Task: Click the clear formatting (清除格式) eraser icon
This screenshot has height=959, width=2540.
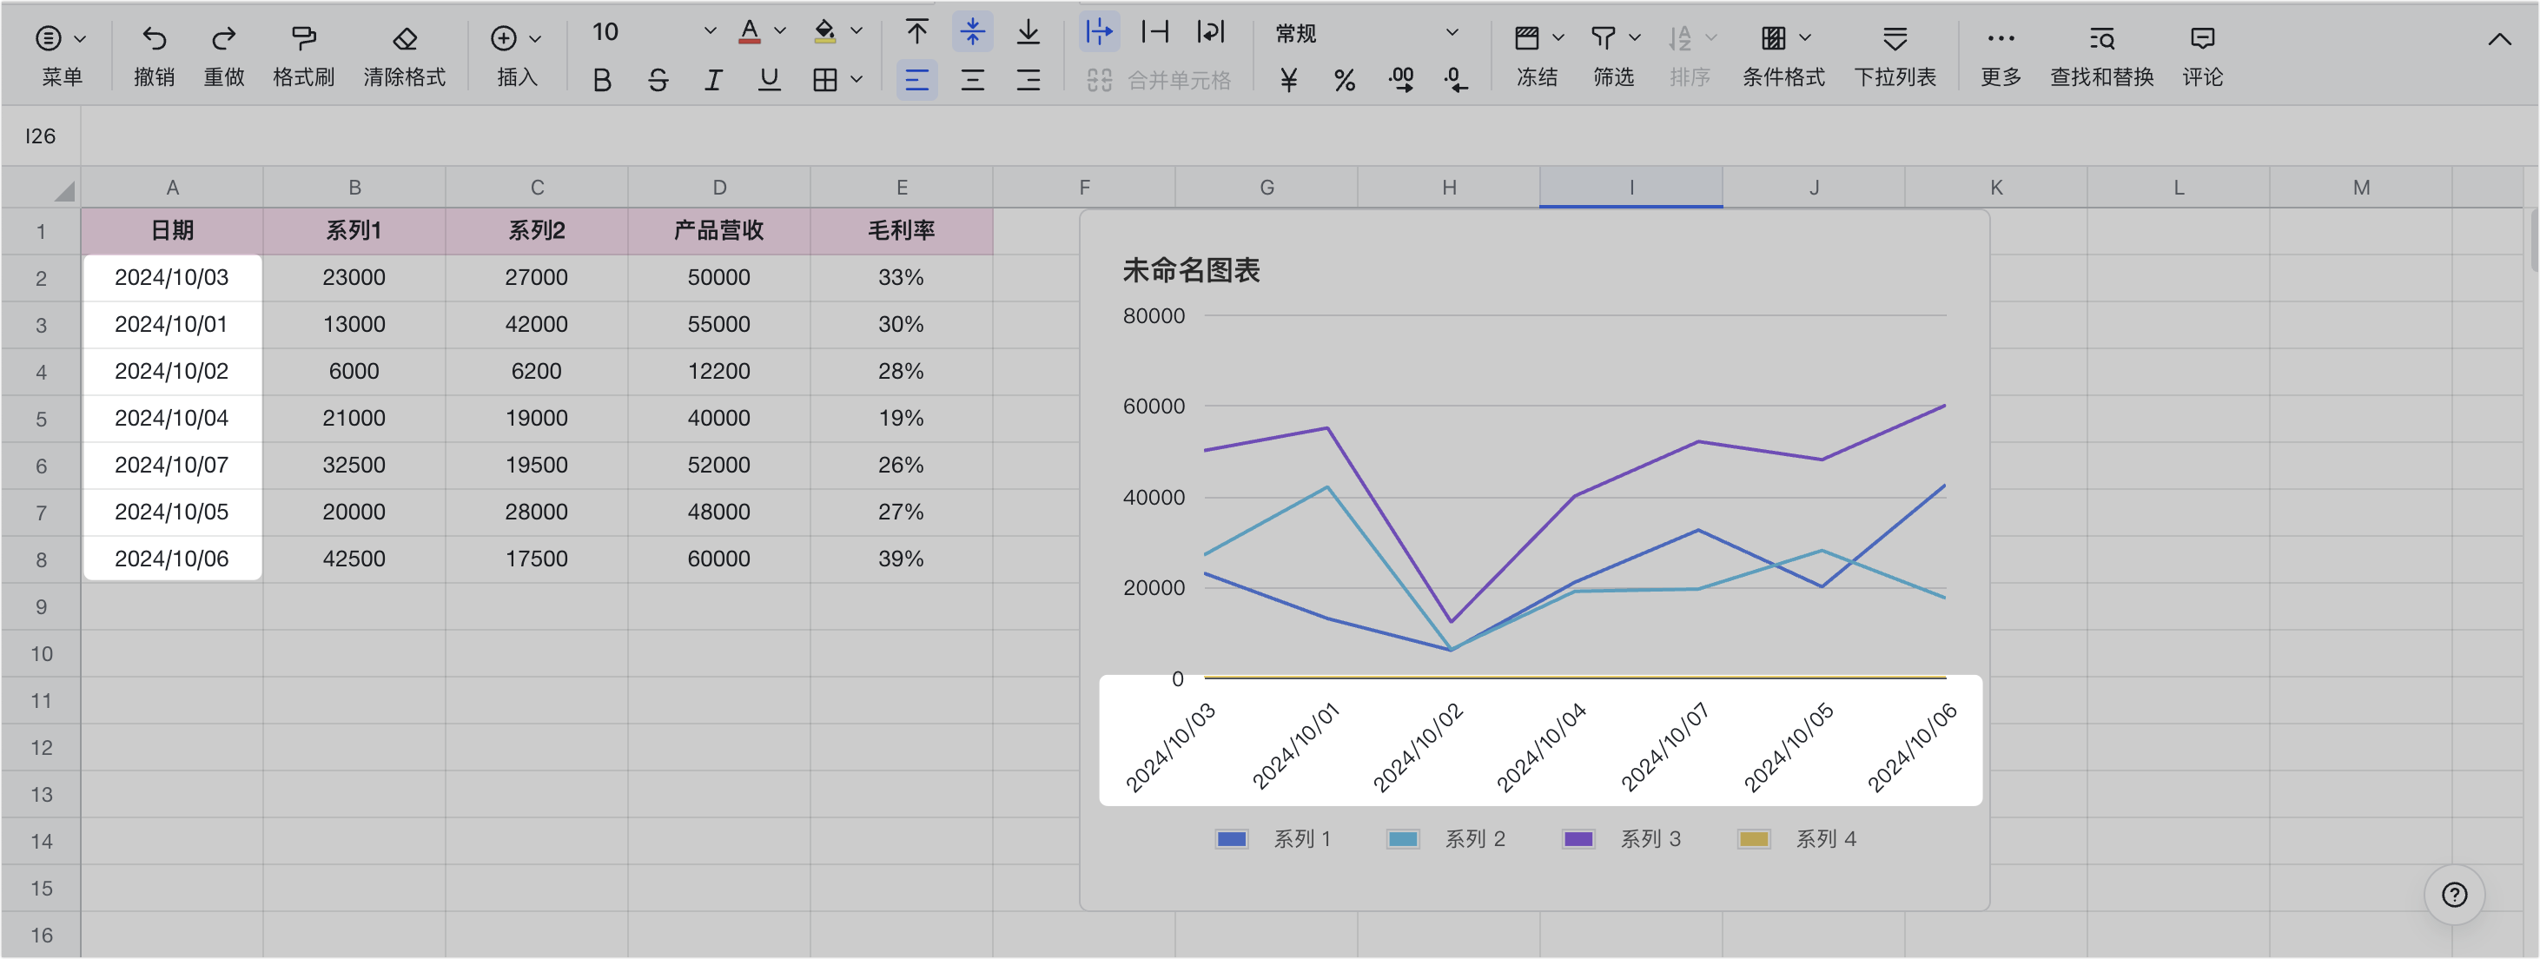Action: point(404,39)
